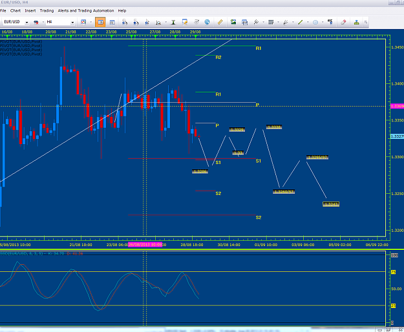Click the 1.33 price label

(x=238, y=153)
